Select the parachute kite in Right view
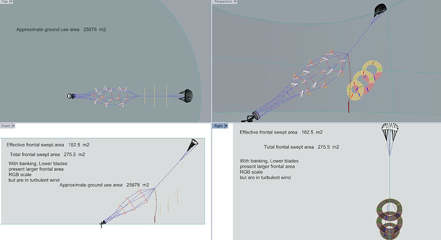This screenshot has height=240, width=441. pyautogui.click(x=390, y=131)
